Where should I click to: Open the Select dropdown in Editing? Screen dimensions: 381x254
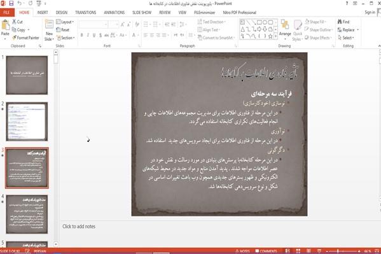click(346, 38)
